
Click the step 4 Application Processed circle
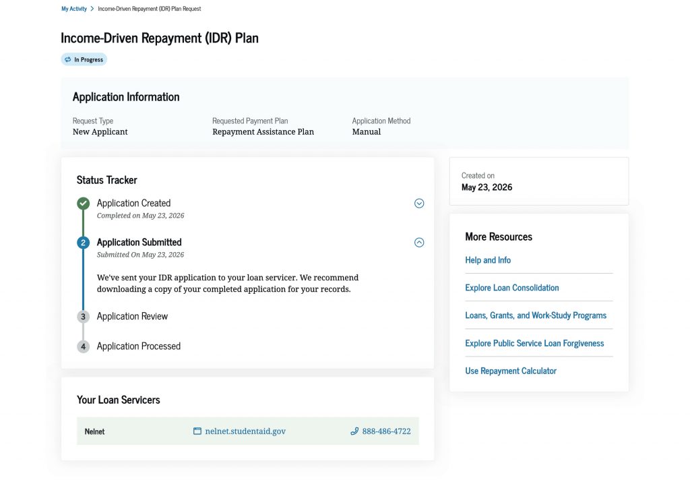[x=83, y=346]
